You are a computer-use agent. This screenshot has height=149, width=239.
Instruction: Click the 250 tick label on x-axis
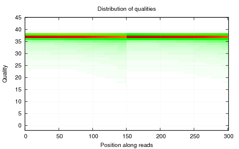(195, 137)
